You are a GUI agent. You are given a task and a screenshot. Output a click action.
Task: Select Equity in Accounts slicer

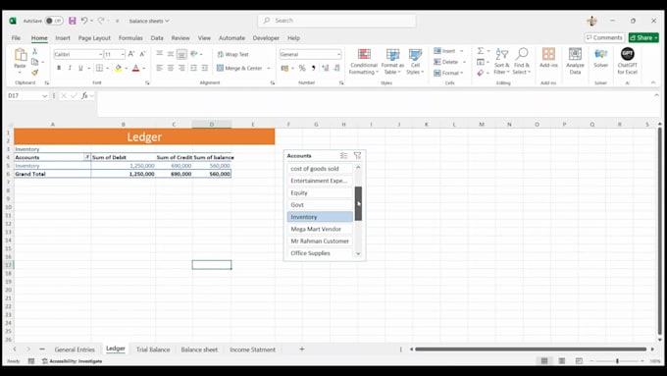pos(320,192)
